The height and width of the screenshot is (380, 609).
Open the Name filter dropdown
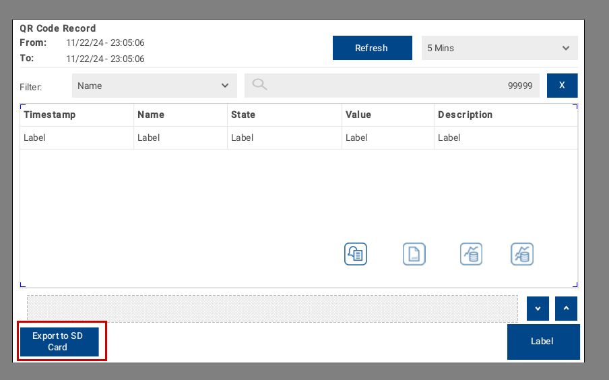click(x=154, y=86)
